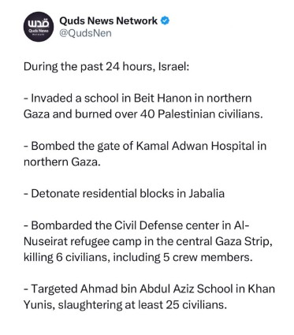Viewport: 294px width, 335px height.
Task: Click the Quds News Network display name
Action: [x=108, y=20]
